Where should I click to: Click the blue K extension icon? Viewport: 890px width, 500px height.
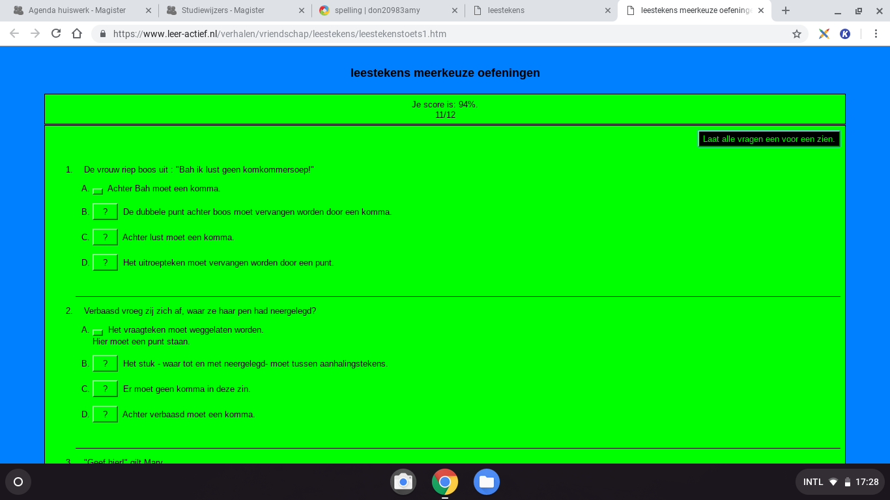(845, 34)
